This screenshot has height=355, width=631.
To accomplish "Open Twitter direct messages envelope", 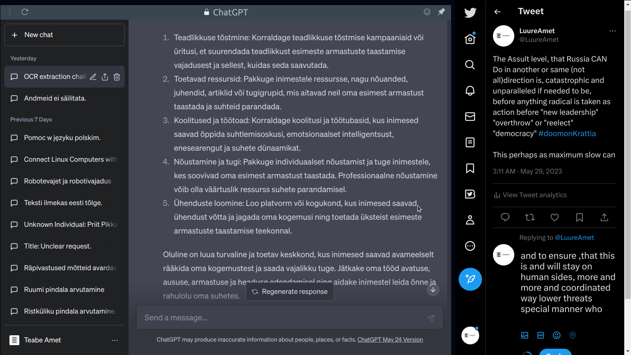I will click(470, 116).
